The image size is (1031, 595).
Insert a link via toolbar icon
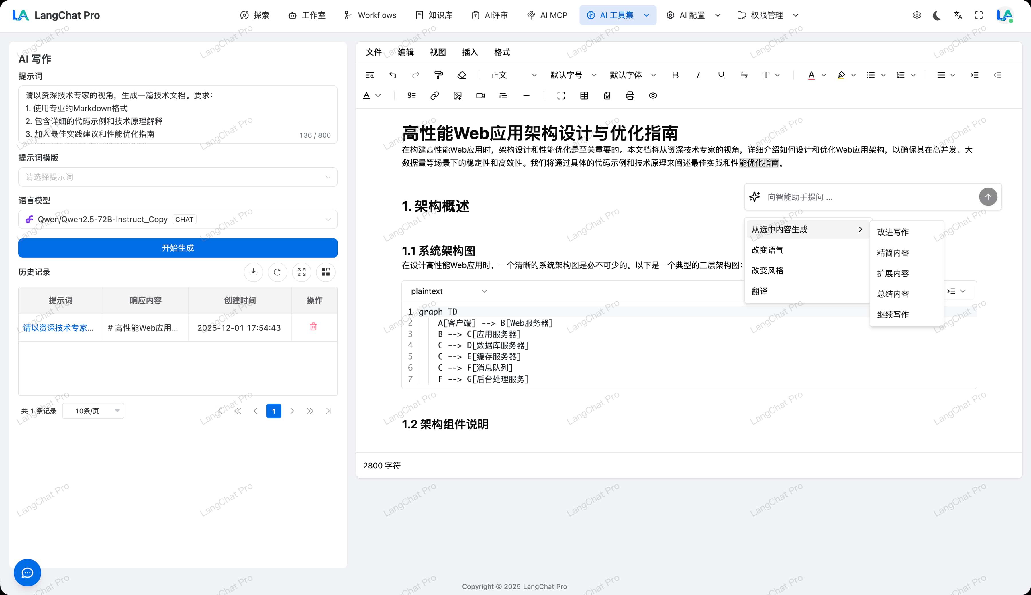pos(435,96)
